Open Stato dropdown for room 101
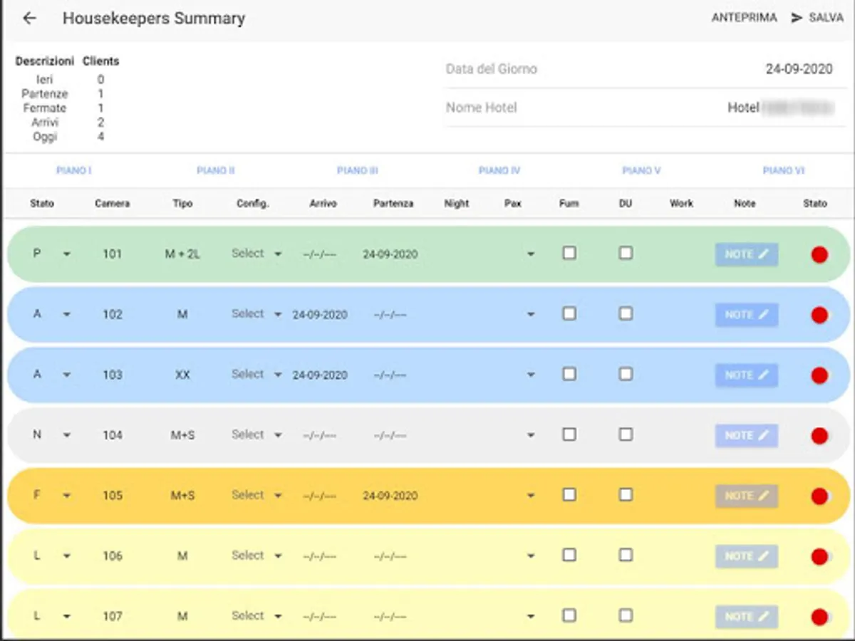This screenshot has width=855, height=641. [66, 254]
